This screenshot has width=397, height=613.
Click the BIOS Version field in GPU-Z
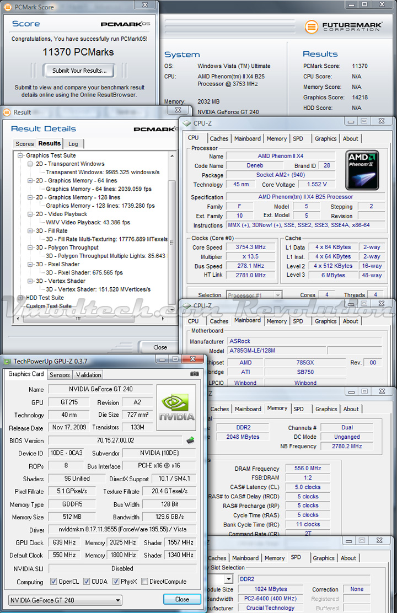coord(115,440)
